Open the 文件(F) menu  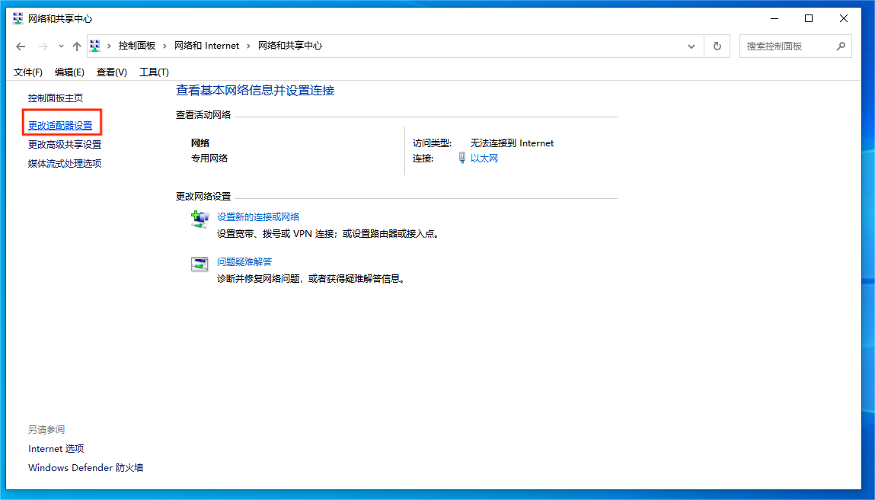28,72
